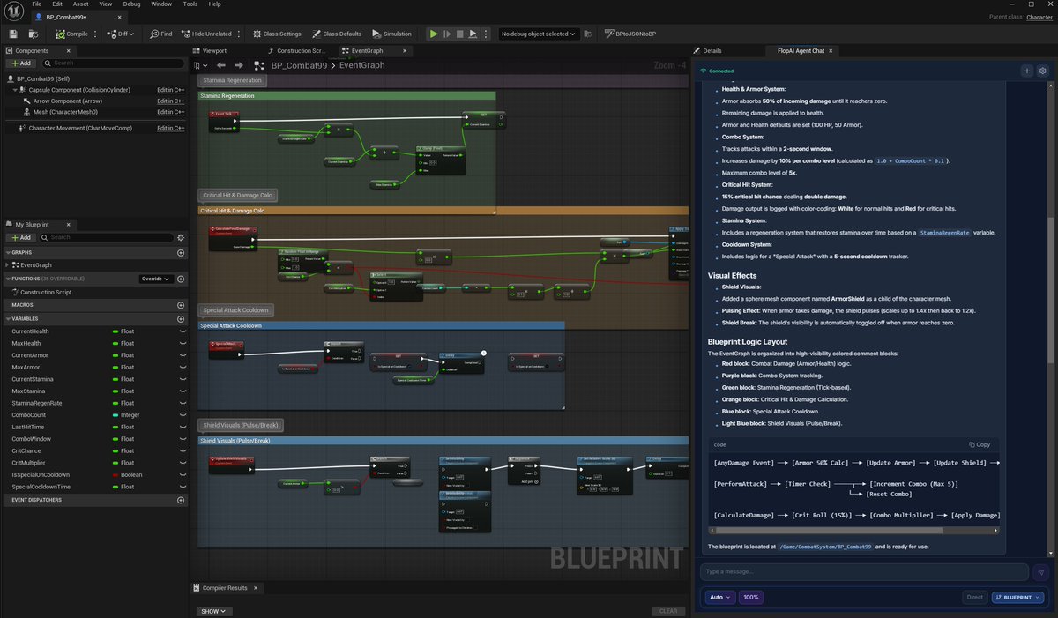Start Simulation from the toolbar

coord(391,34)
